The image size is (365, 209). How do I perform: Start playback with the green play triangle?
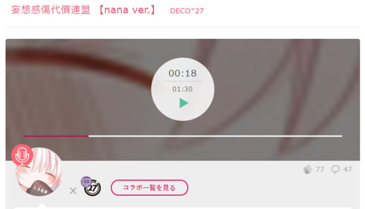coord(184,103)
